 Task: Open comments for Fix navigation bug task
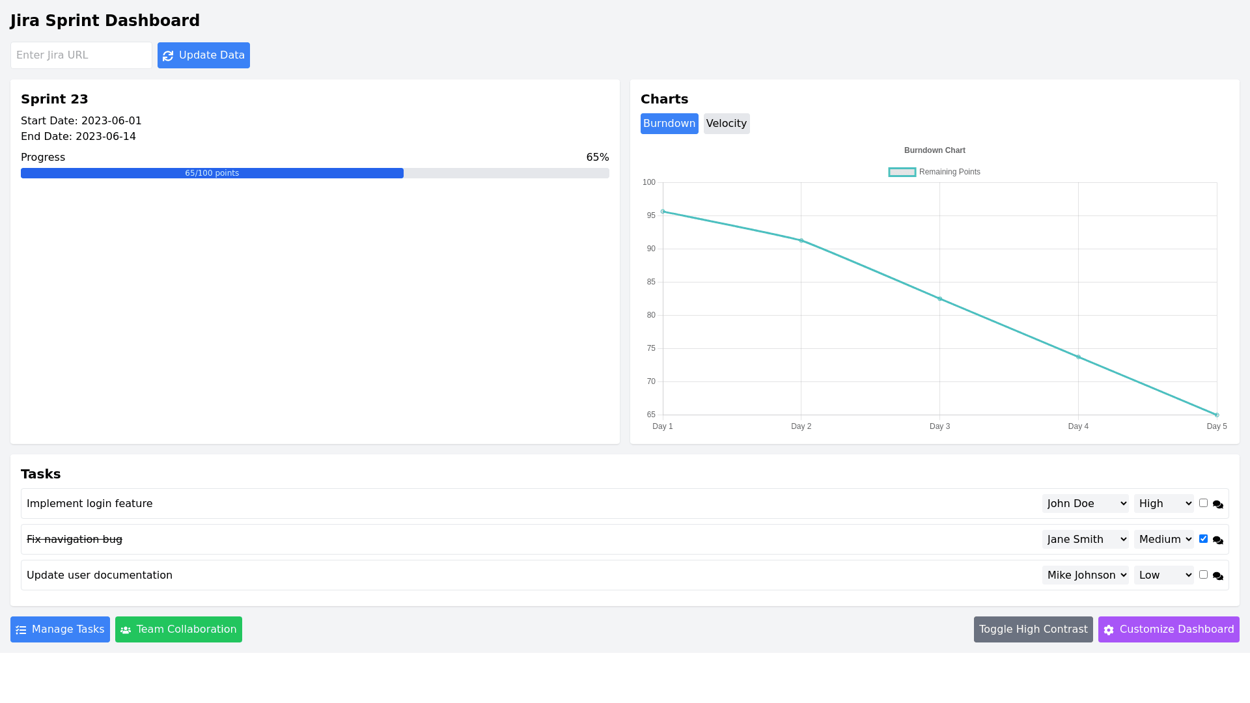point(1217,540)
